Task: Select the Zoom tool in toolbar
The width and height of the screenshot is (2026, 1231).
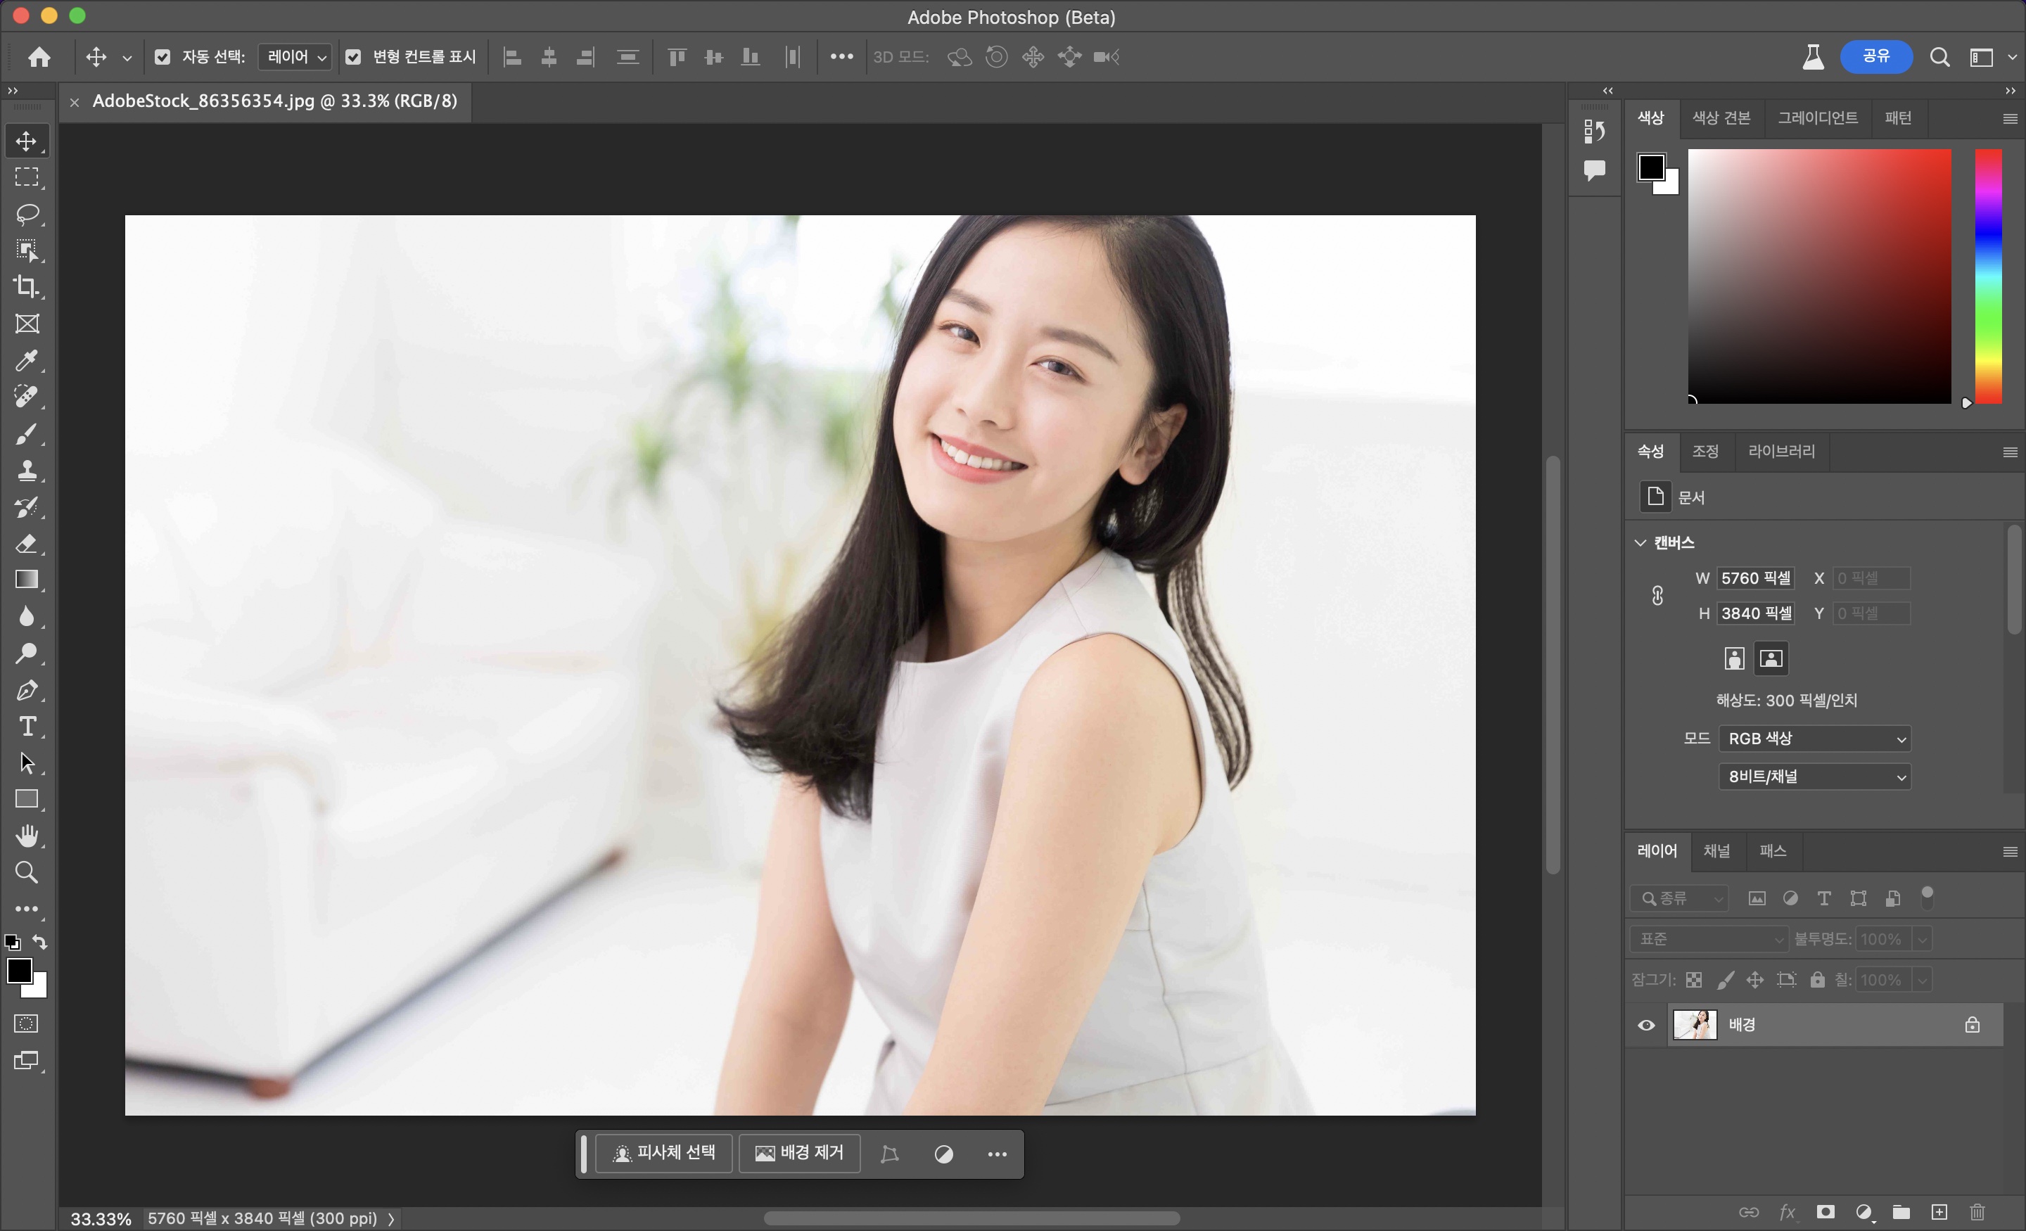Action: 27,872
